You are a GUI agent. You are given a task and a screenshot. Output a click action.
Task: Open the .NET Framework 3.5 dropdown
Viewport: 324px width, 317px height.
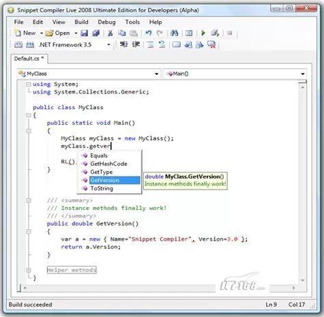coord(108,45)
